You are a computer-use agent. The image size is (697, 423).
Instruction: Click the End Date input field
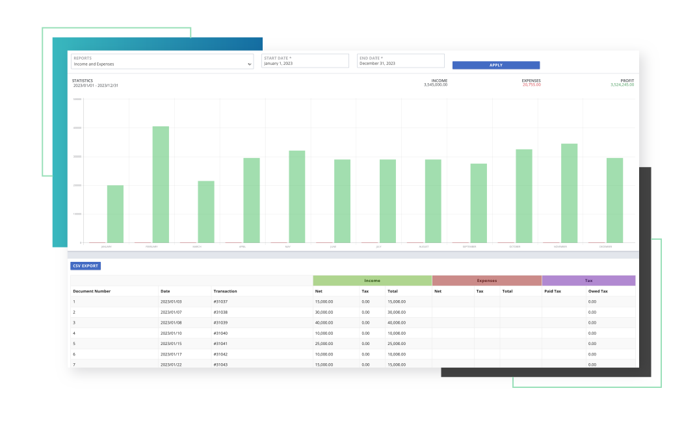(x=401, y=61)
